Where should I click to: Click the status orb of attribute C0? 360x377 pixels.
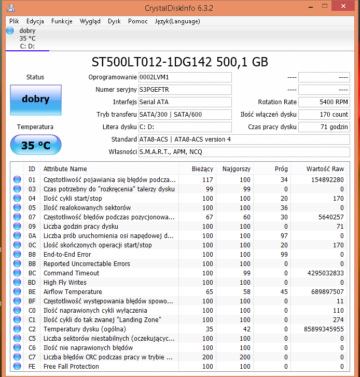17,310
